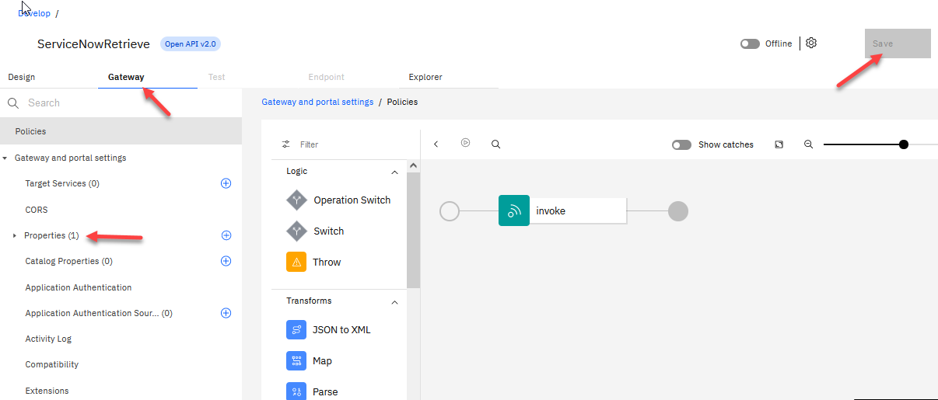The width and height of the screenshot is (938, 400).
Task: Click the settings gear icon near Offline
Action: coord(811,43)
